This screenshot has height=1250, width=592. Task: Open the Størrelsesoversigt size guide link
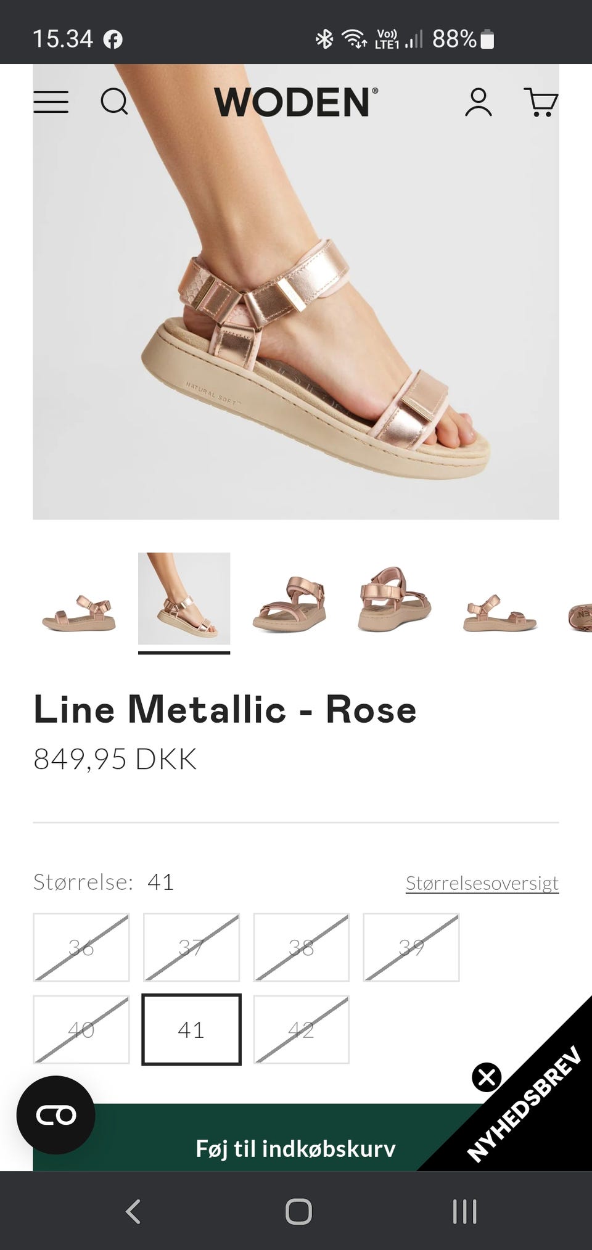[482, 882]
